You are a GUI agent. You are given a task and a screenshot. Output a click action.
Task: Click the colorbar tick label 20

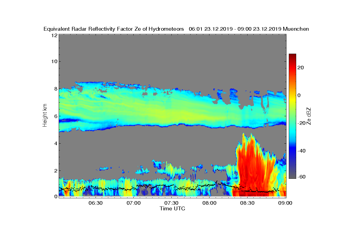301,68
